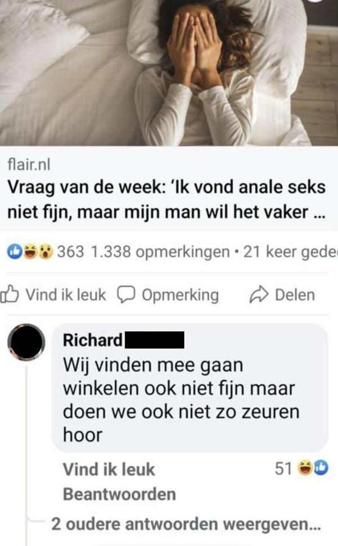Tap the Delen share arrow icon
Screen dimensions: 338x546
259,295
